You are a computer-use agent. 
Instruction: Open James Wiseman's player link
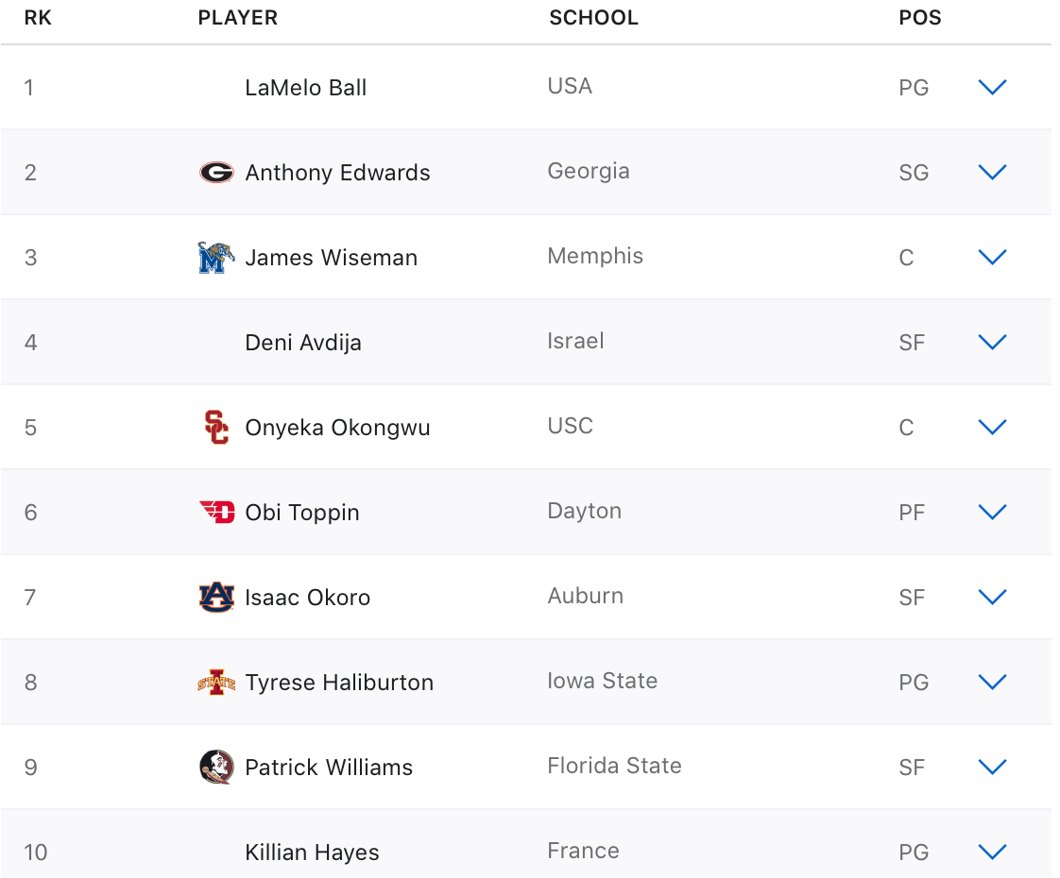tap(332, 258)
